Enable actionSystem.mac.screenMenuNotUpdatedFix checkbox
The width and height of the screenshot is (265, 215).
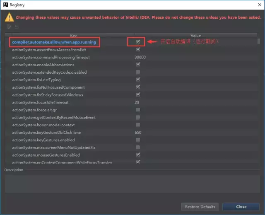[x=138, y=147]
